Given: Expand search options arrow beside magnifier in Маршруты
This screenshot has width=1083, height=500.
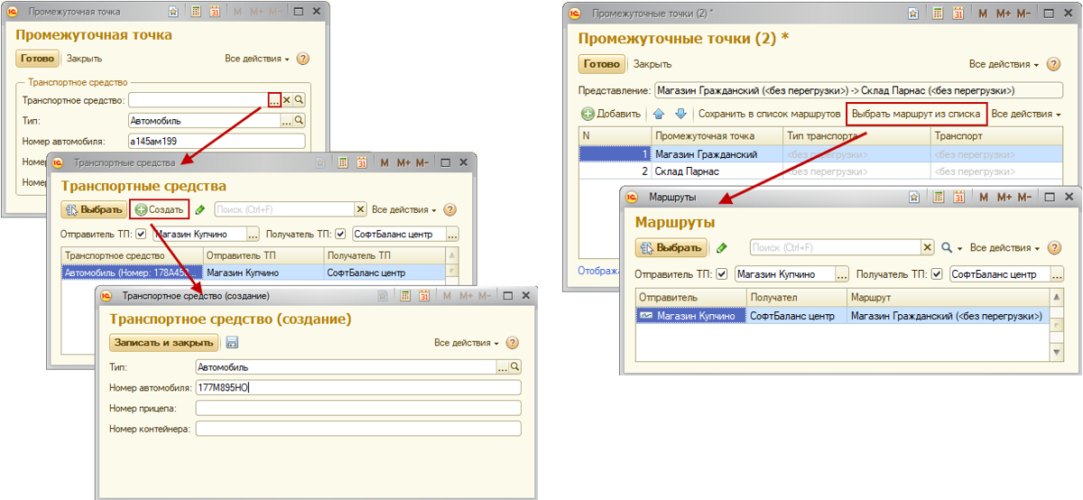Looking at the screenshot, I should pos(959,247).
